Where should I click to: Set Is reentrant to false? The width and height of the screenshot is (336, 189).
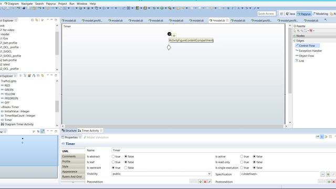(x=126, y=168)
